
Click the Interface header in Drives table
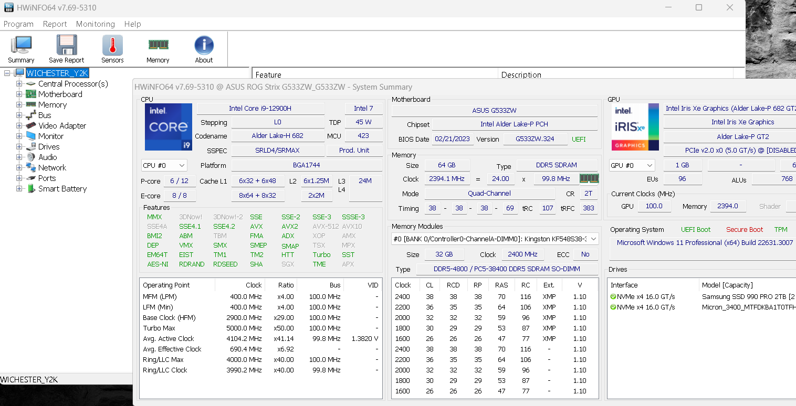[653, 285]
